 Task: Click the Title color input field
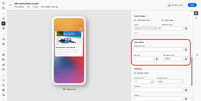coord(144,59)
